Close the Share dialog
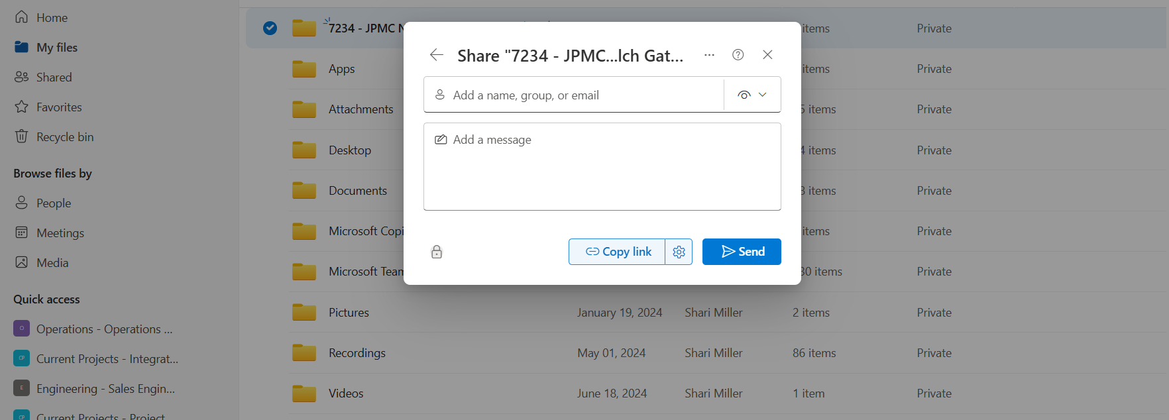This screenshot has height=420, width=1169. (x=767, y=55)
